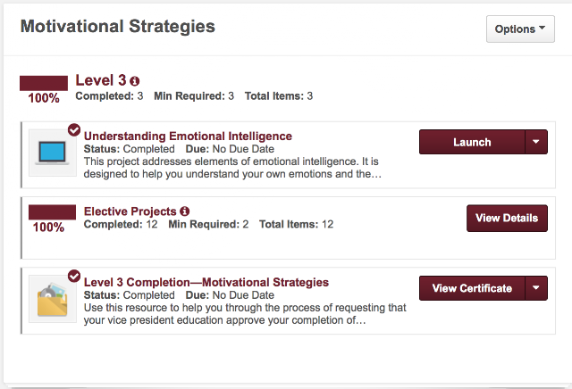
Task: Click the info icon next to Elective Projects
Action: (x=185, y=211)
